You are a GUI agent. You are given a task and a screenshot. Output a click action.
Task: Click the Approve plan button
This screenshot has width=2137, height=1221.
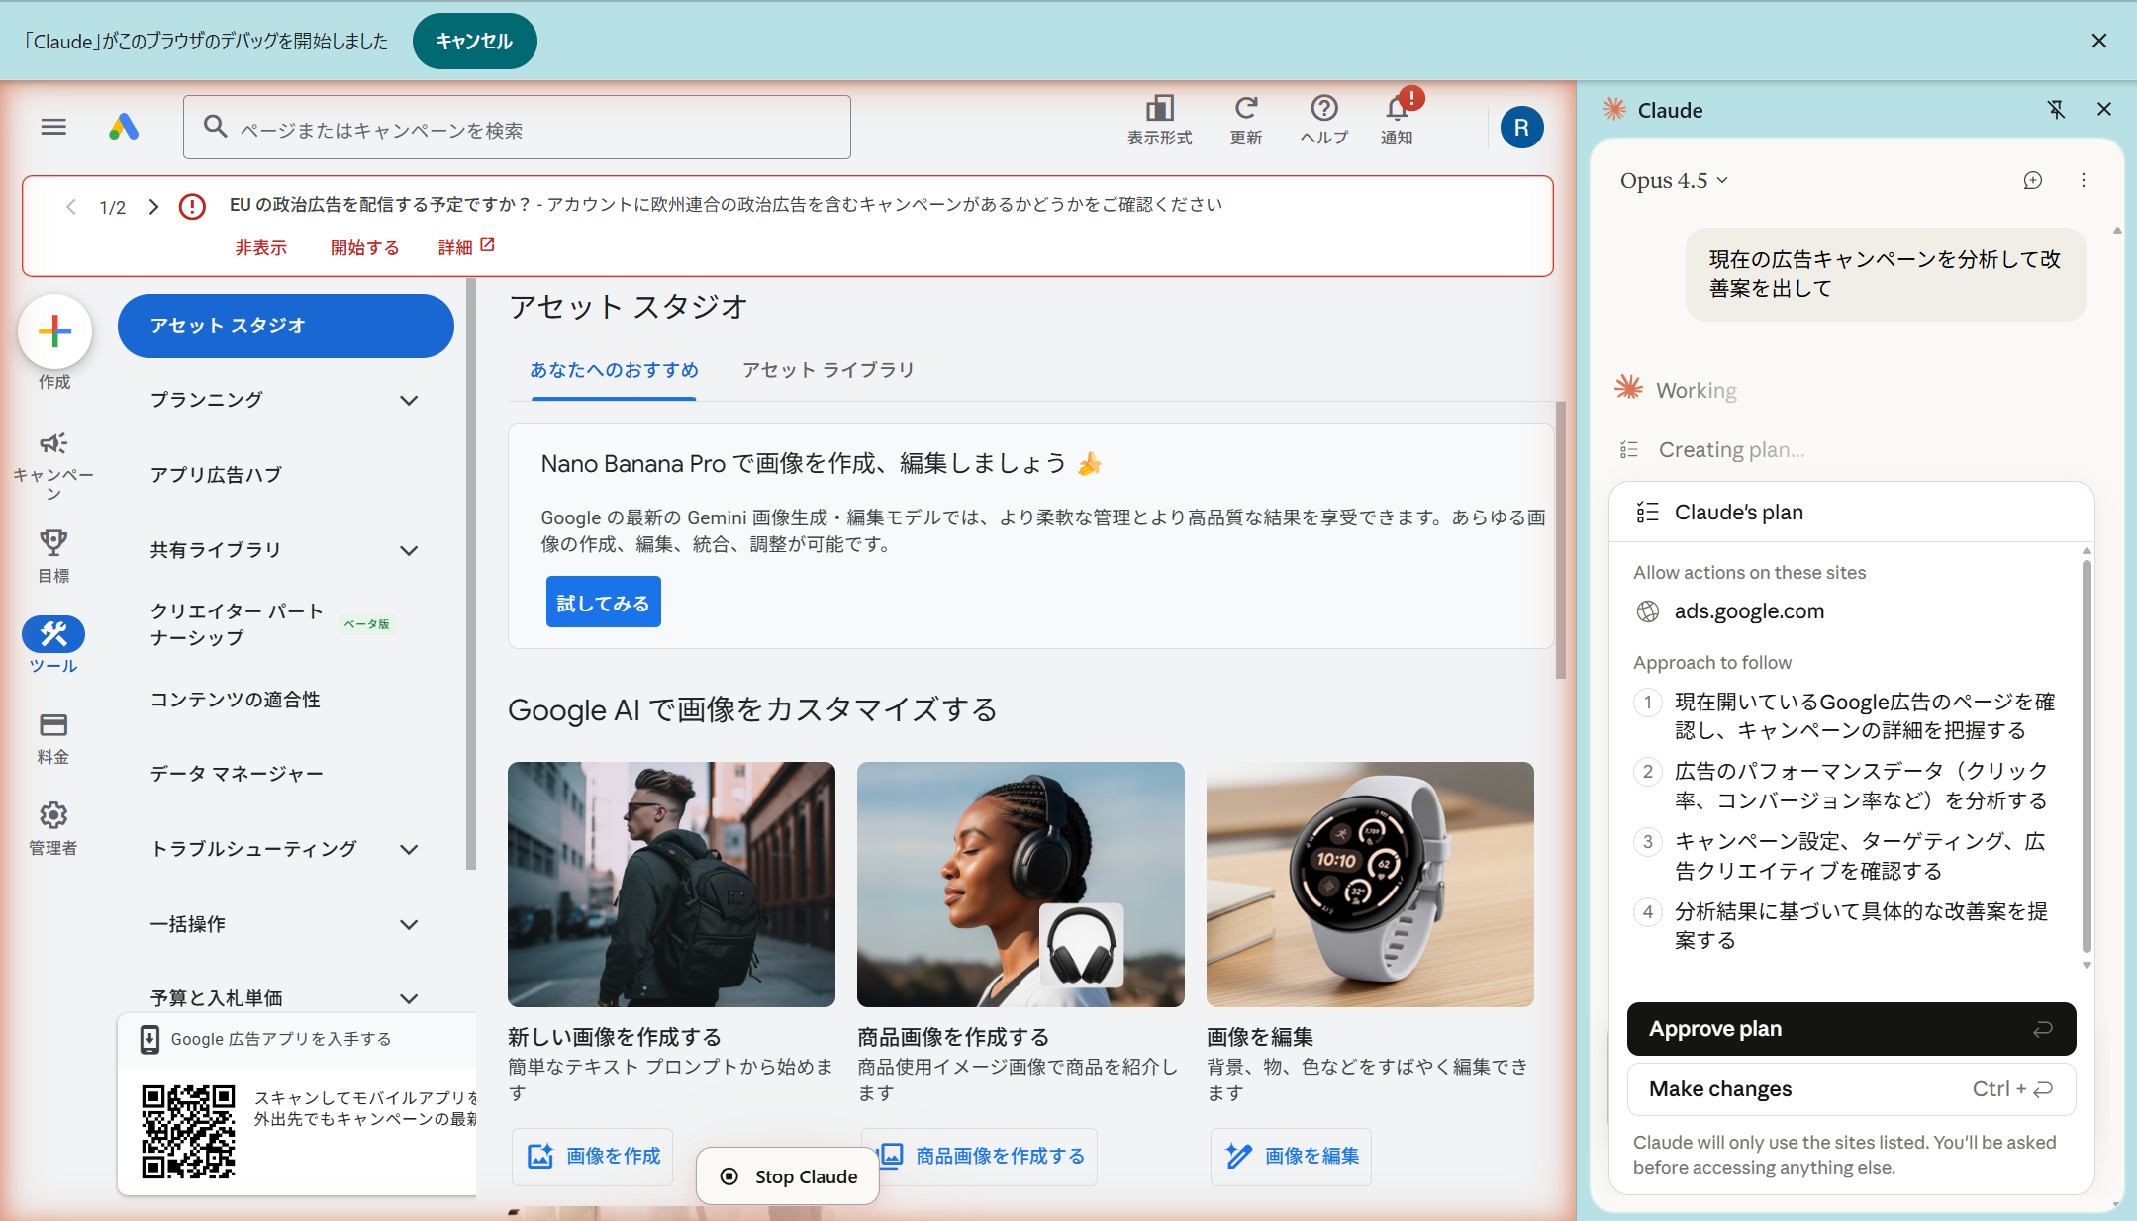pos(1850,1029)
